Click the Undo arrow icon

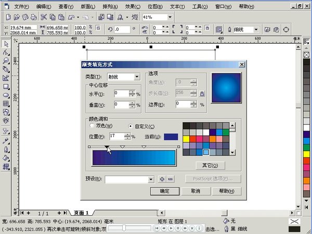pyautogui.click(x=71, y=17)
